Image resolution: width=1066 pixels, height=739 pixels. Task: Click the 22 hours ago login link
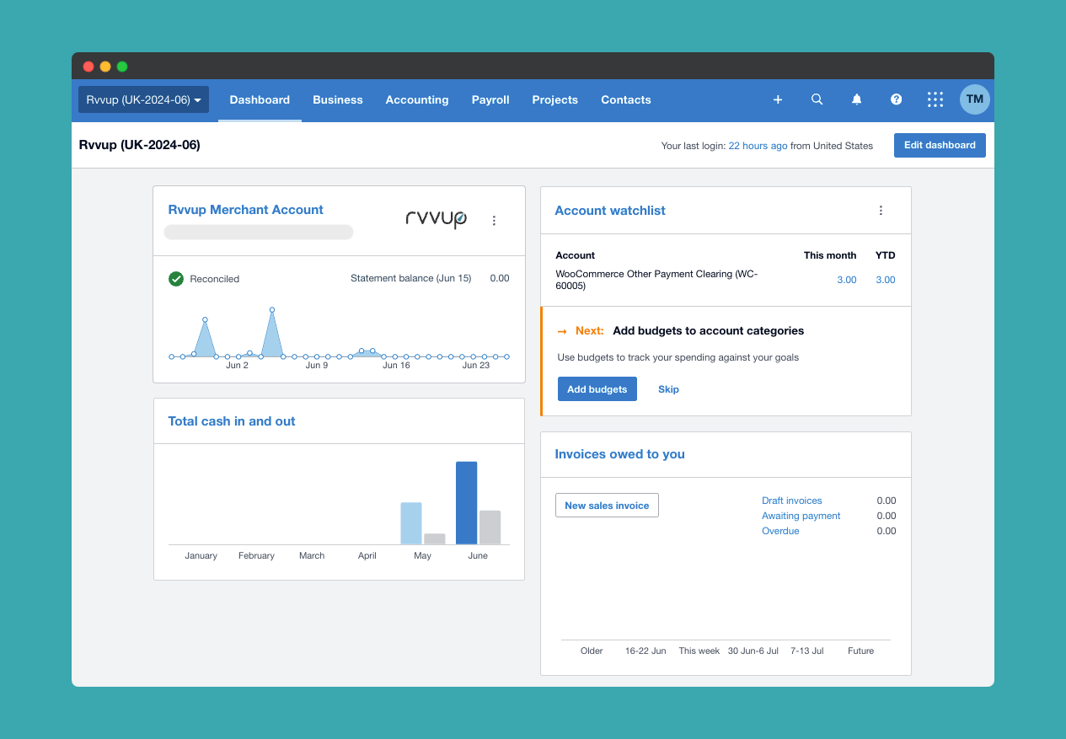point(758,146)
